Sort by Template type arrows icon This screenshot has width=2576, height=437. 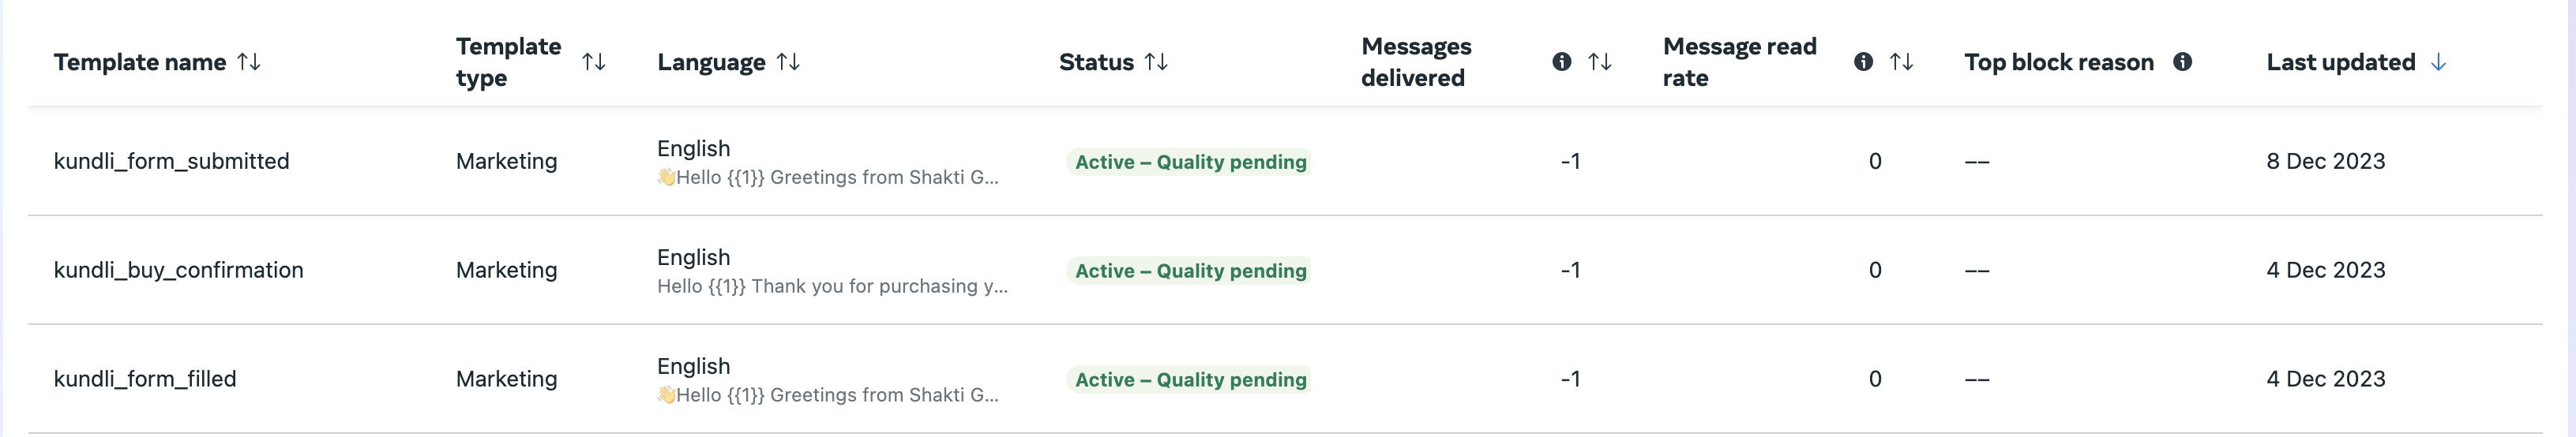point(594,62)
